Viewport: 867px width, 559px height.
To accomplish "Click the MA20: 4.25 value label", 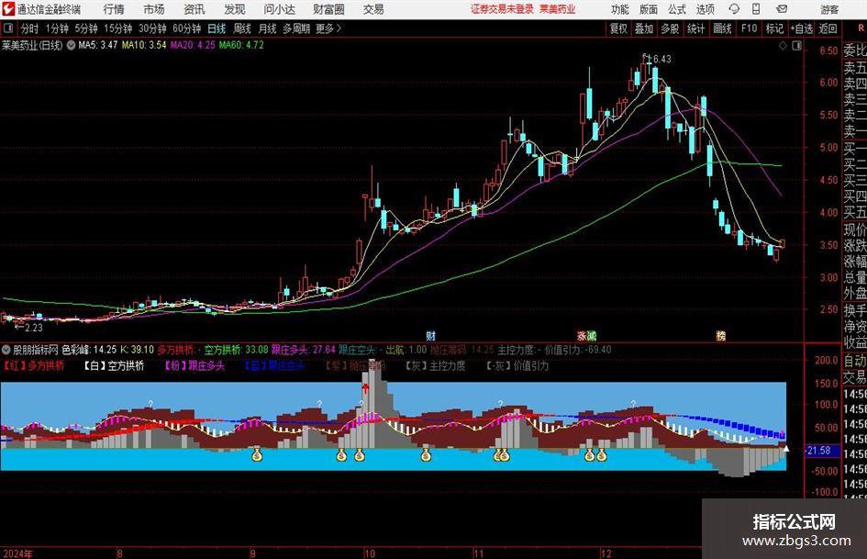I will (x=193, y=45).
